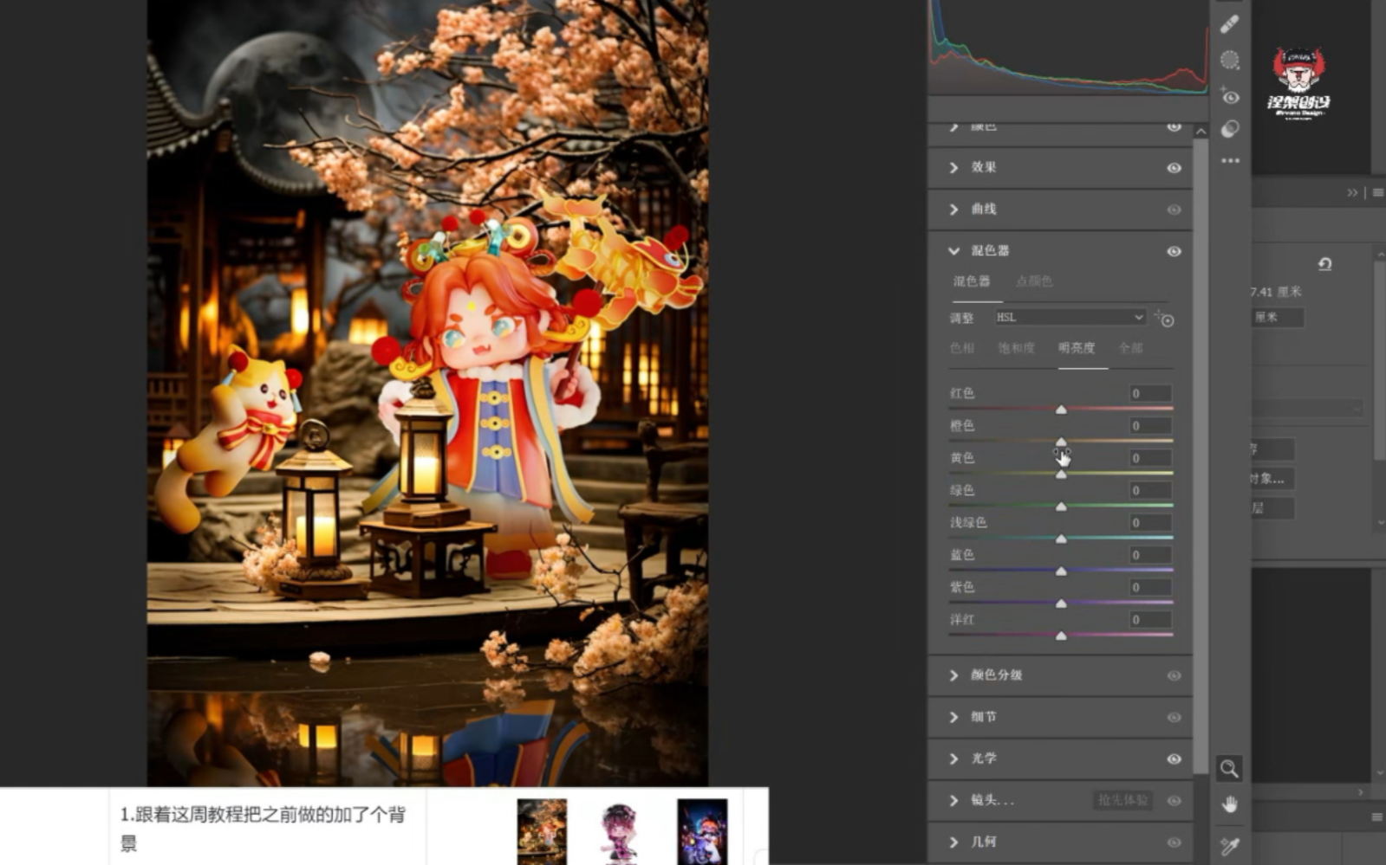Click the histogram display

[1069, 47]
